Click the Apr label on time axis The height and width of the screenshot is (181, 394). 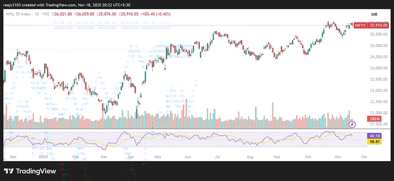pos(131,157)
